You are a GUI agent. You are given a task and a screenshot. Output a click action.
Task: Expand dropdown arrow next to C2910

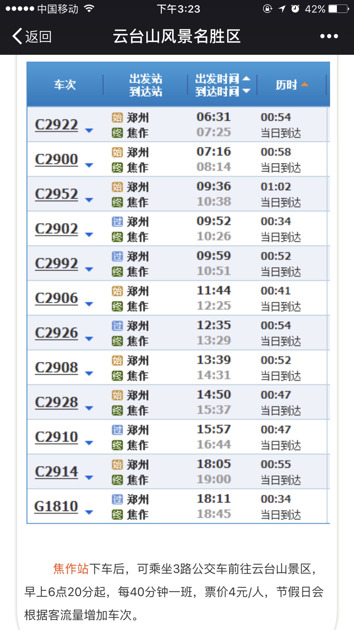point(89,443)
